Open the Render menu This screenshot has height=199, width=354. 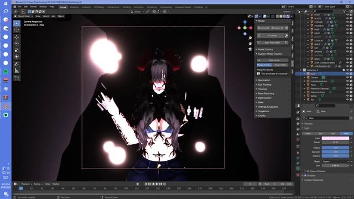point(33,7)
